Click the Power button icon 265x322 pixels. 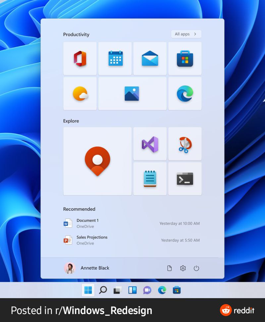point(196,268)
